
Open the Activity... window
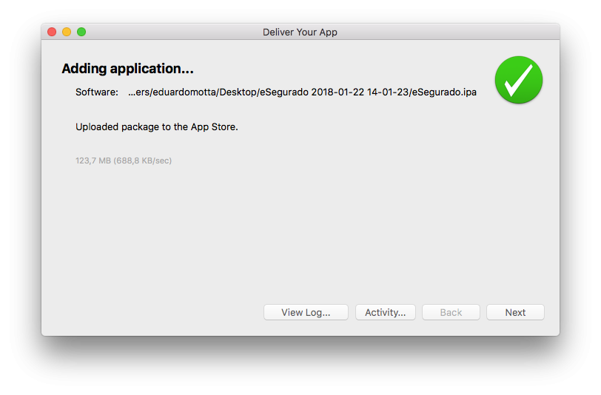click(385, 312)
